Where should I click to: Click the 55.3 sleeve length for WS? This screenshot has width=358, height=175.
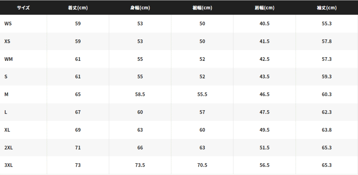327,24
